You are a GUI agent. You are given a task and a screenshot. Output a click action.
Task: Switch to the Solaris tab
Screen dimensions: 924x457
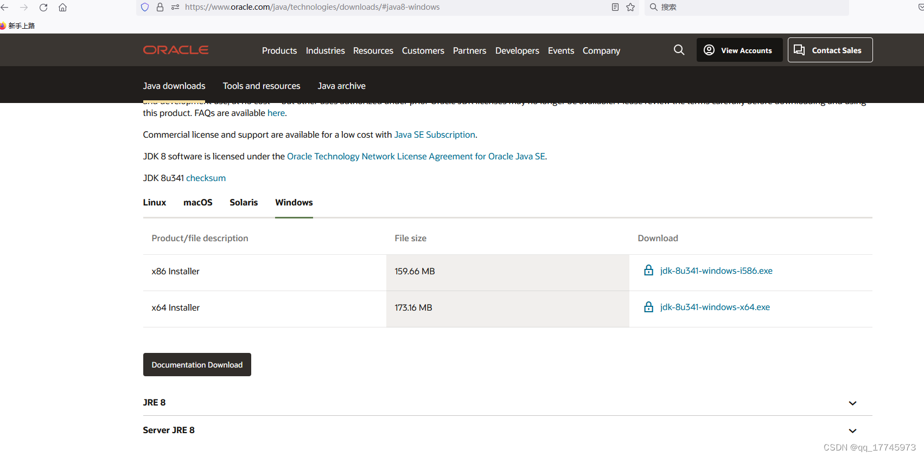tap(244, 202)
